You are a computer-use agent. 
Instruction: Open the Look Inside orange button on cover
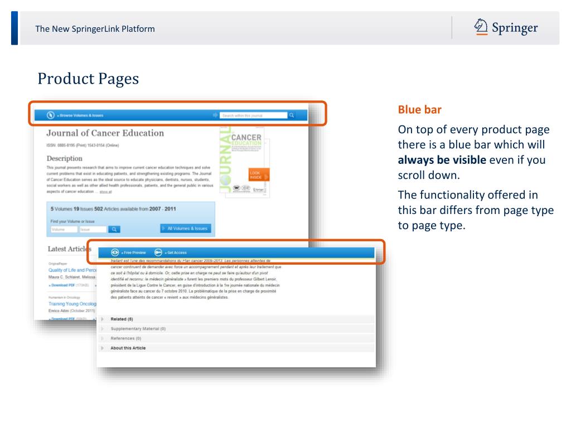coord(259,175)
